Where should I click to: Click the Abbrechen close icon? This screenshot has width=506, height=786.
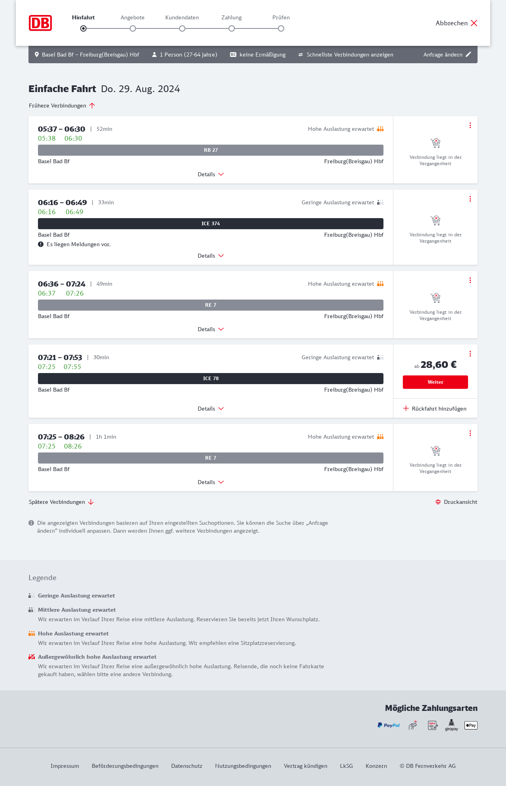(x=474, y=23)
